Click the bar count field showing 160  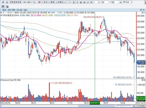[105, 2]
